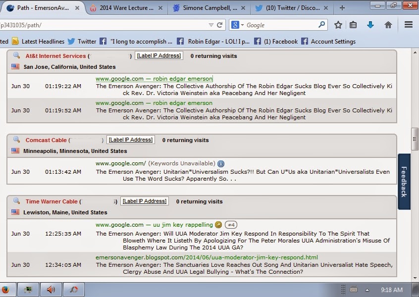The height and width of the screenshot is (297, 419).
Task: Close the Twitter / Disco... tab
Action: coord(326,8)
